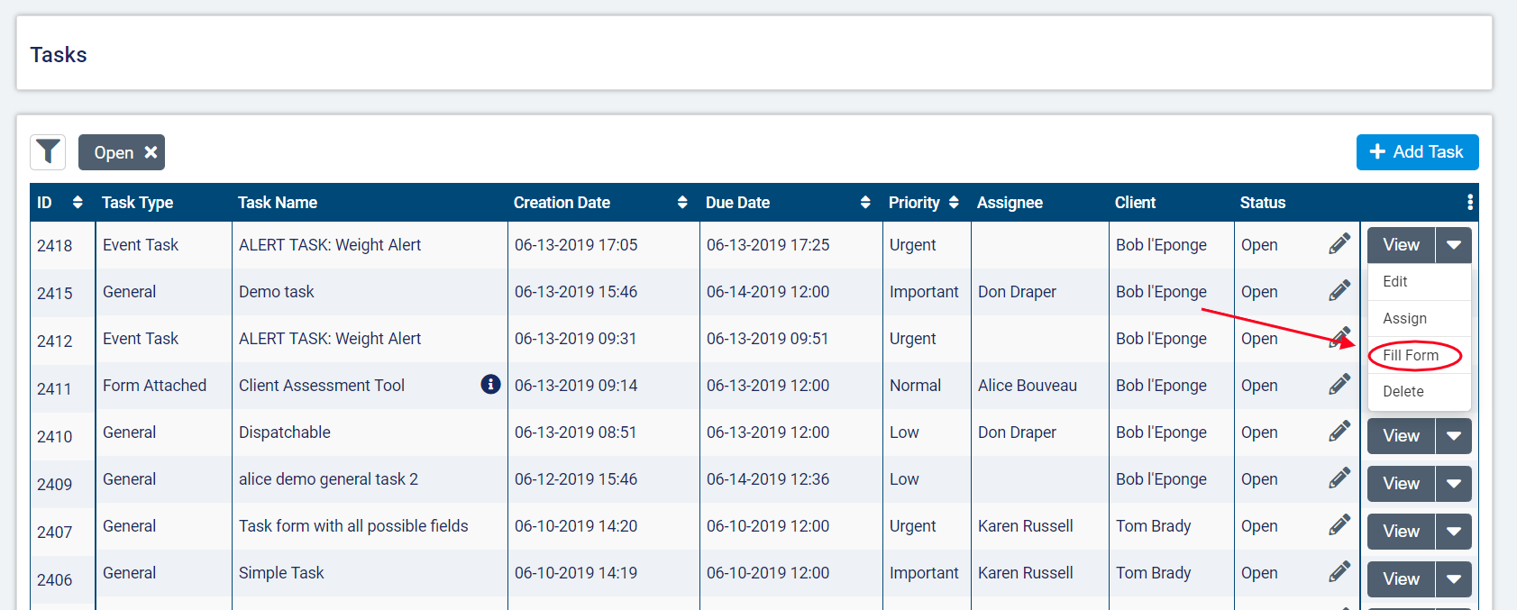Expand View dropdown arrow for task 2407

[1453, 532]
